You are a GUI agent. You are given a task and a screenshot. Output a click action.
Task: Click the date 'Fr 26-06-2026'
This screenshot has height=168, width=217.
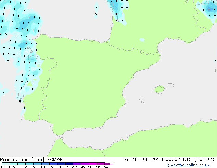pos(143,160)
